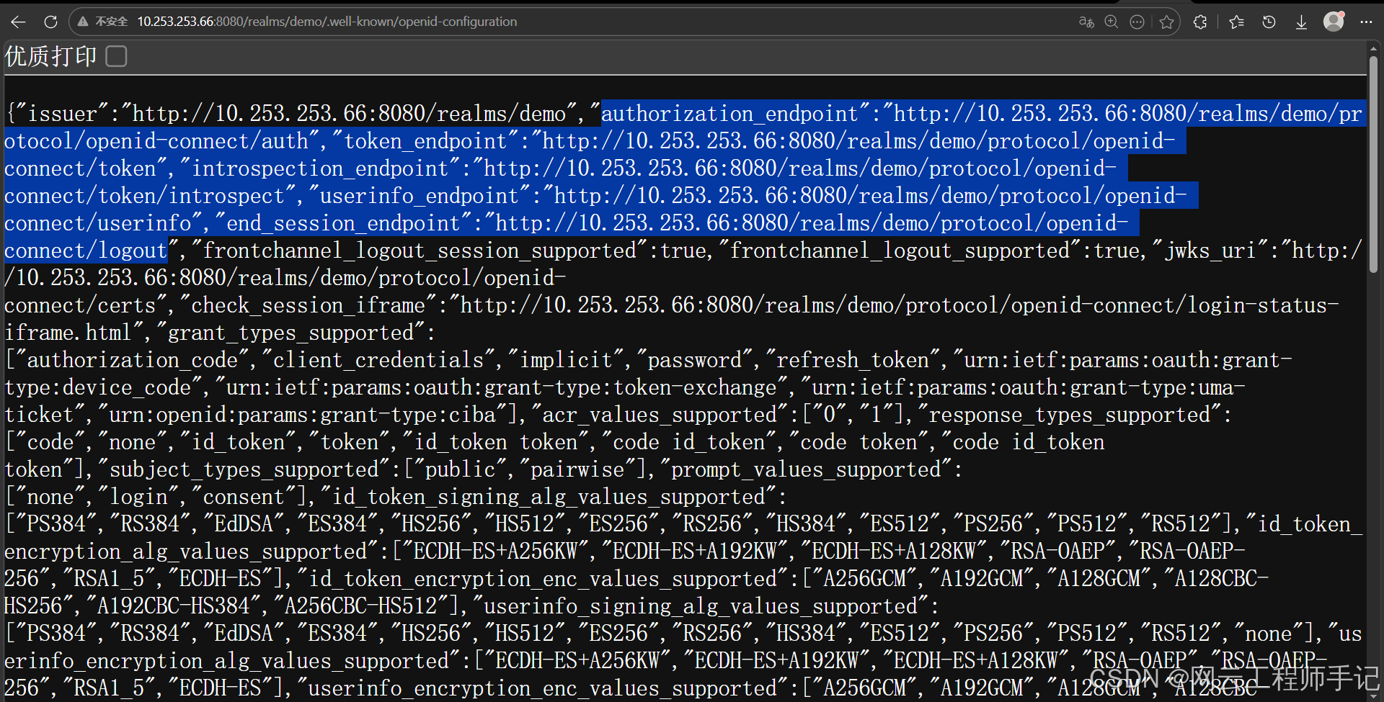Click the "userinfo_encryption_enc_values_supported" key
The height and width of the screenshot is (702, 1384).
point(542,688)
